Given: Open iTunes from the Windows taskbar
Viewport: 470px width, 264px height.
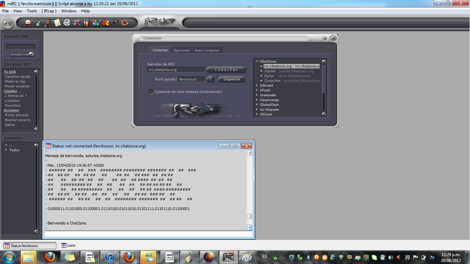Looking at the screenshot, I should (109, 257).
